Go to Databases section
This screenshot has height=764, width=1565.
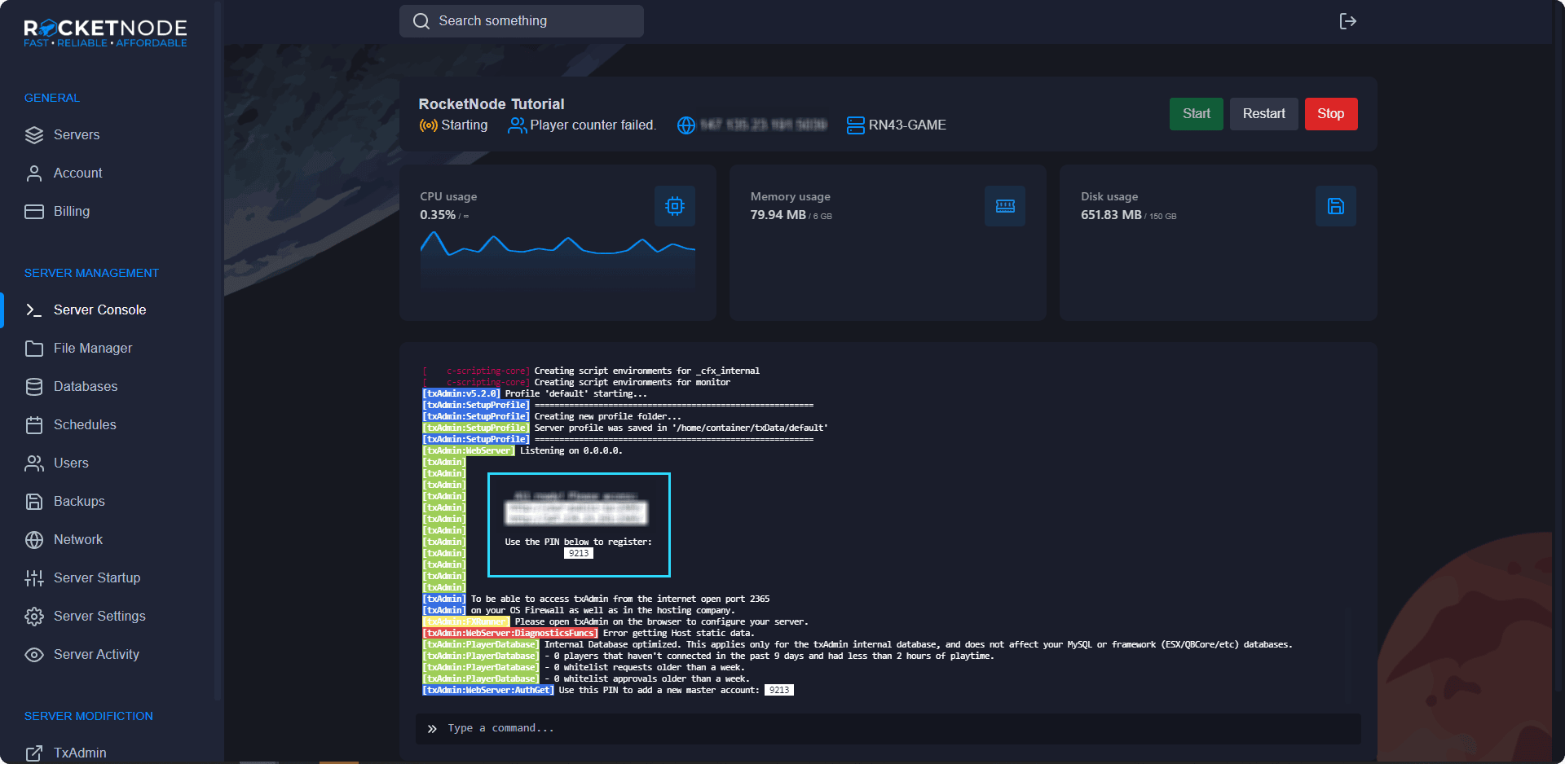coord(85,386)
